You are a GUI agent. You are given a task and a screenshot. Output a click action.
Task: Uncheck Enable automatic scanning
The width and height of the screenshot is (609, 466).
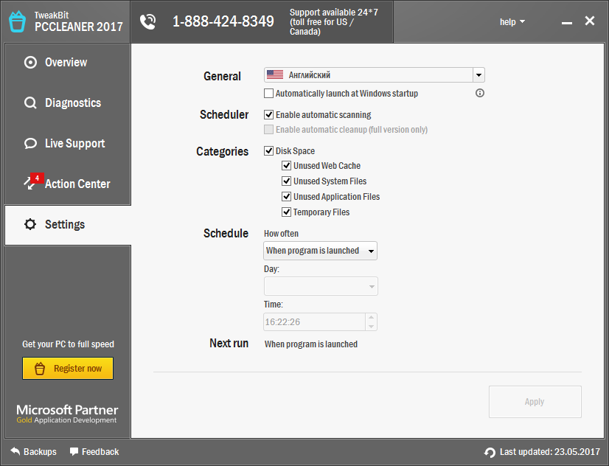[x=269, y=114]
